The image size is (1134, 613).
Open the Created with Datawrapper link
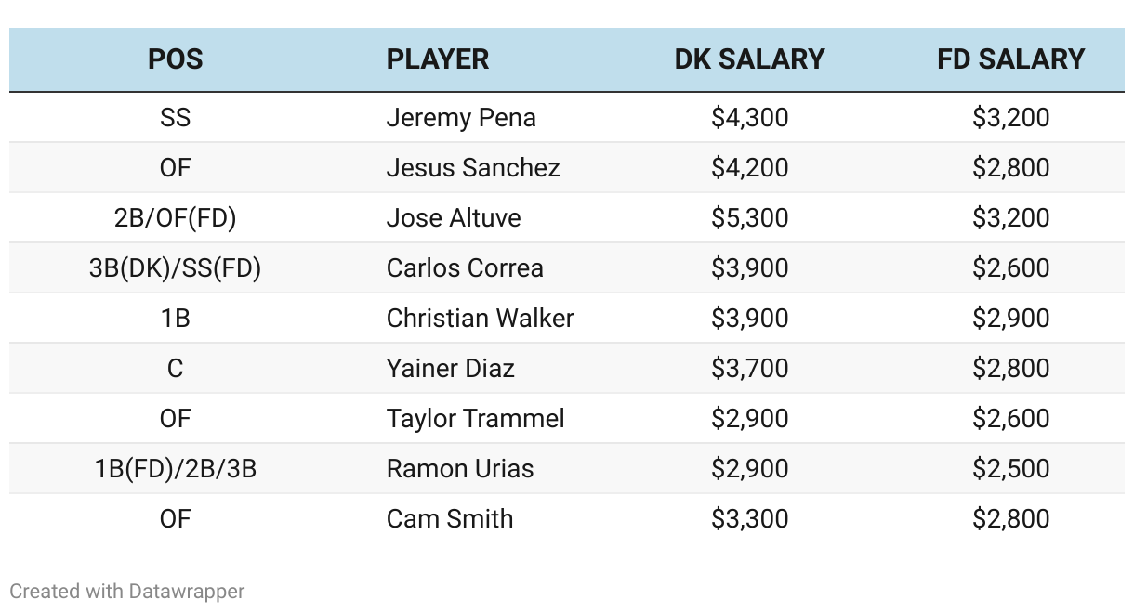(x=127, y=591)
